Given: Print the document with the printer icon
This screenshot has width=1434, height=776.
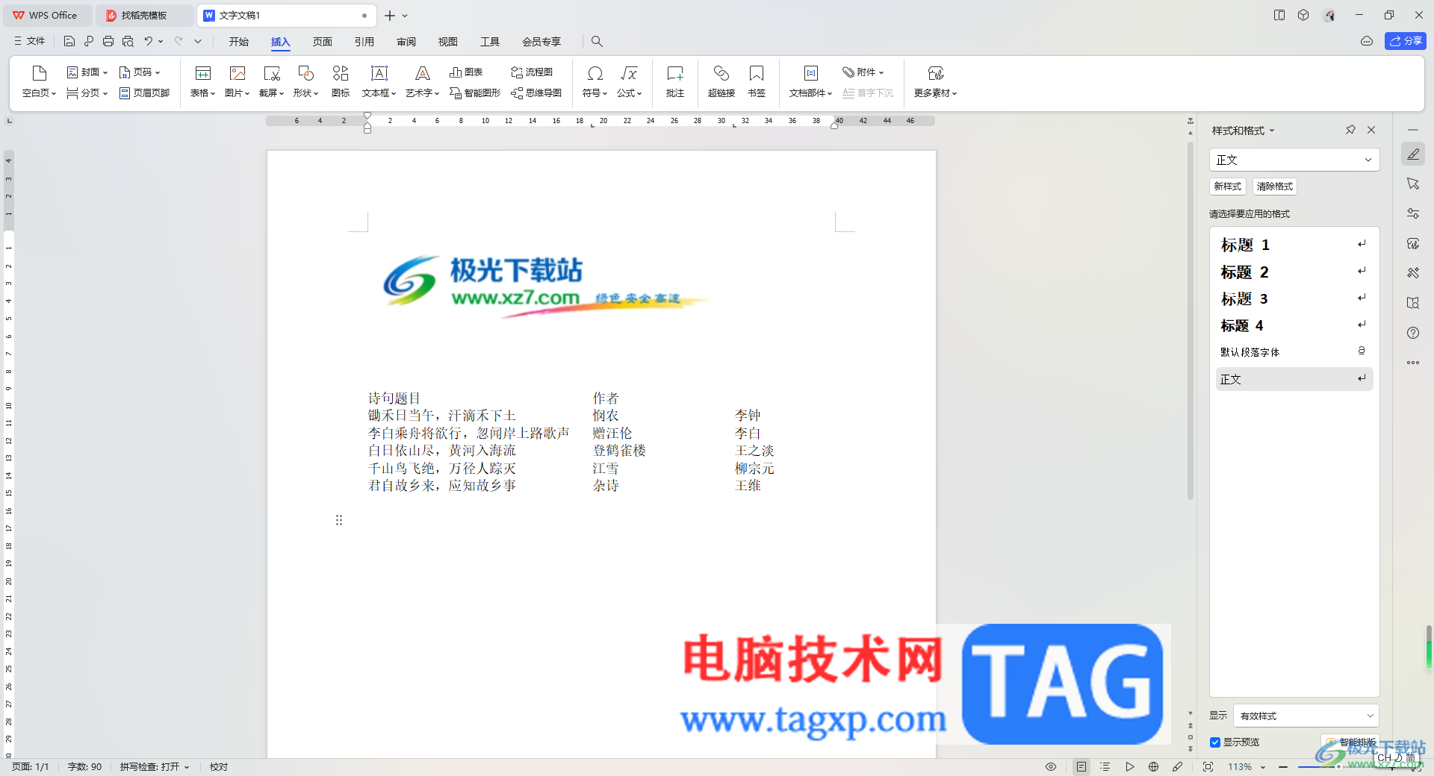Looking at the screenshot, I should 108,41.
